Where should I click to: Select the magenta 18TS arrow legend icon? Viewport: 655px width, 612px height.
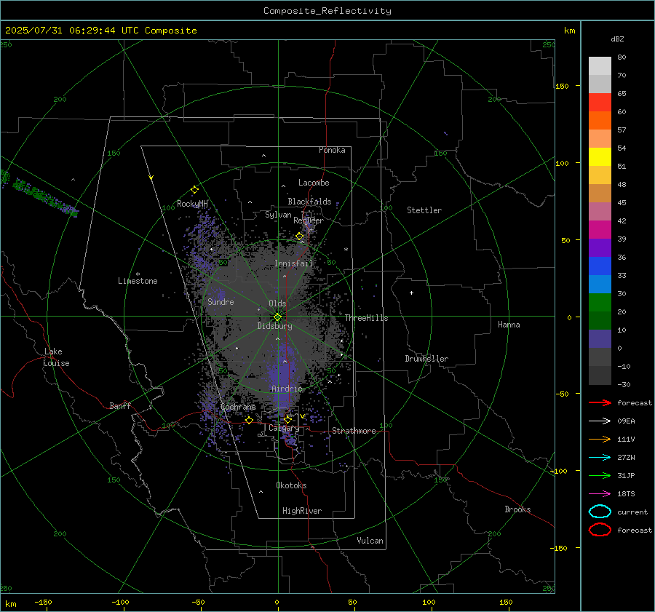[x=600, y=494]
